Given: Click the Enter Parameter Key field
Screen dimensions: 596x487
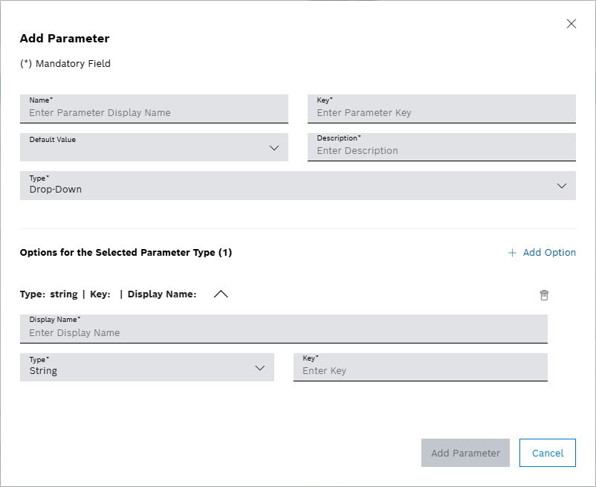Looking at the screenshot, I should point(441,112).
